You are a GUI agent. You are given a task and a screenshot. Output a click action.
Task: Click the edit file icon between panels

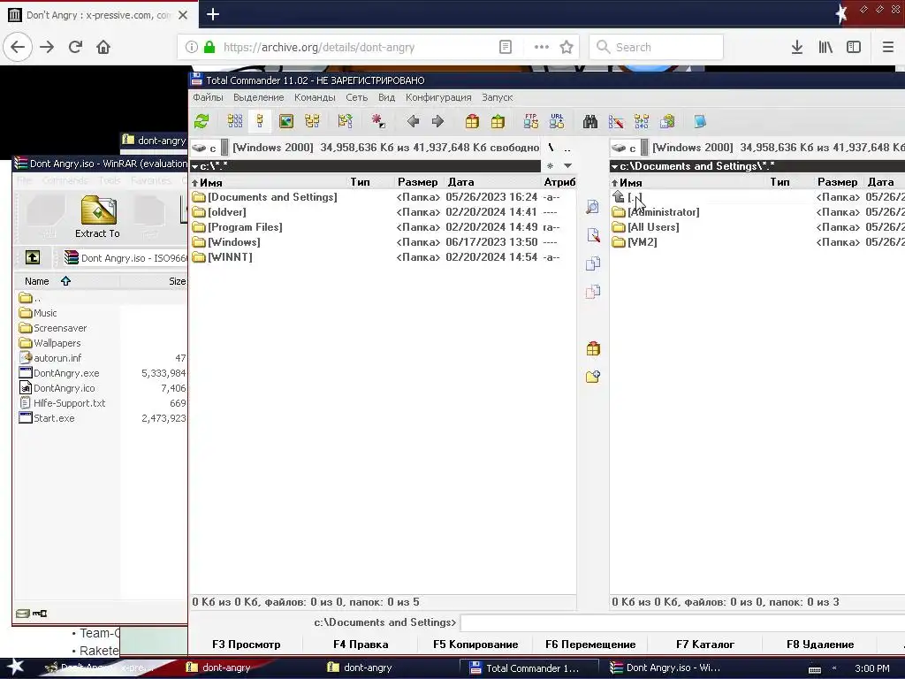[593, 235]
